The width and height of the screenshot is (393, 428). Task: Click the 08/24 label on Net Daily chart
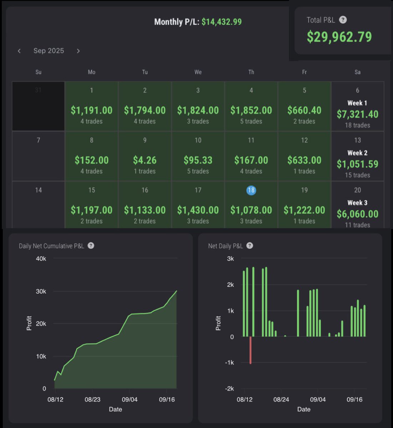281,399
